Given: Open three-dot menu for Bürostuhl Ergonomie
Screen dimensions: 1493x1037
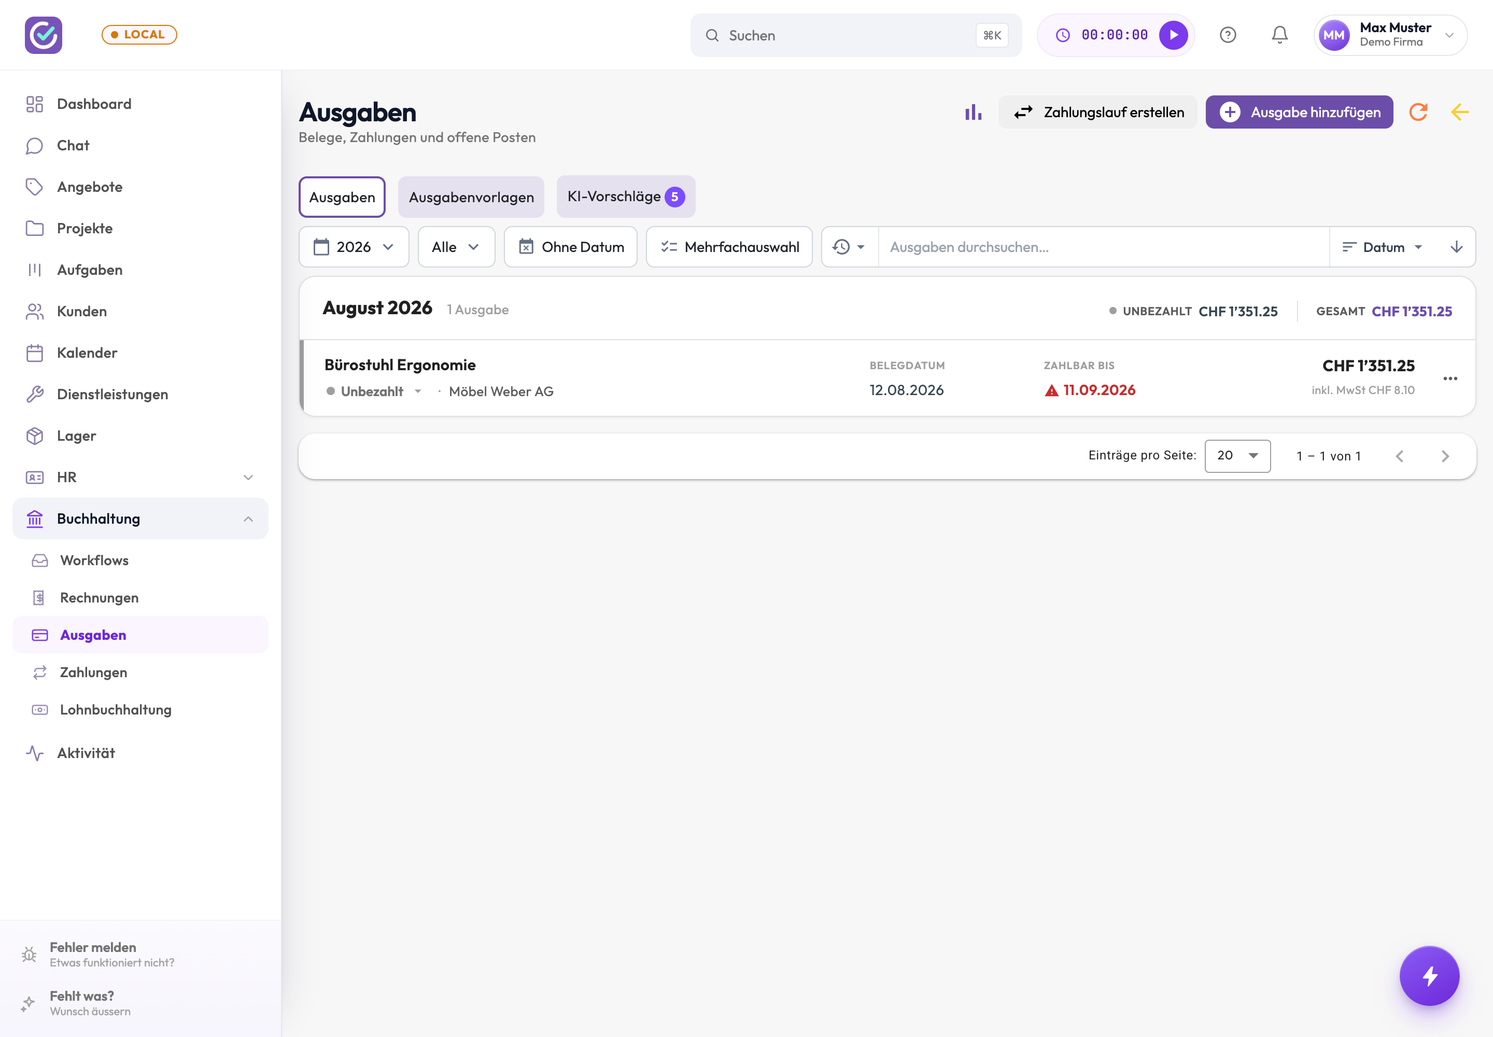Looking at the screenshot, I should [x=1450, y=378].
